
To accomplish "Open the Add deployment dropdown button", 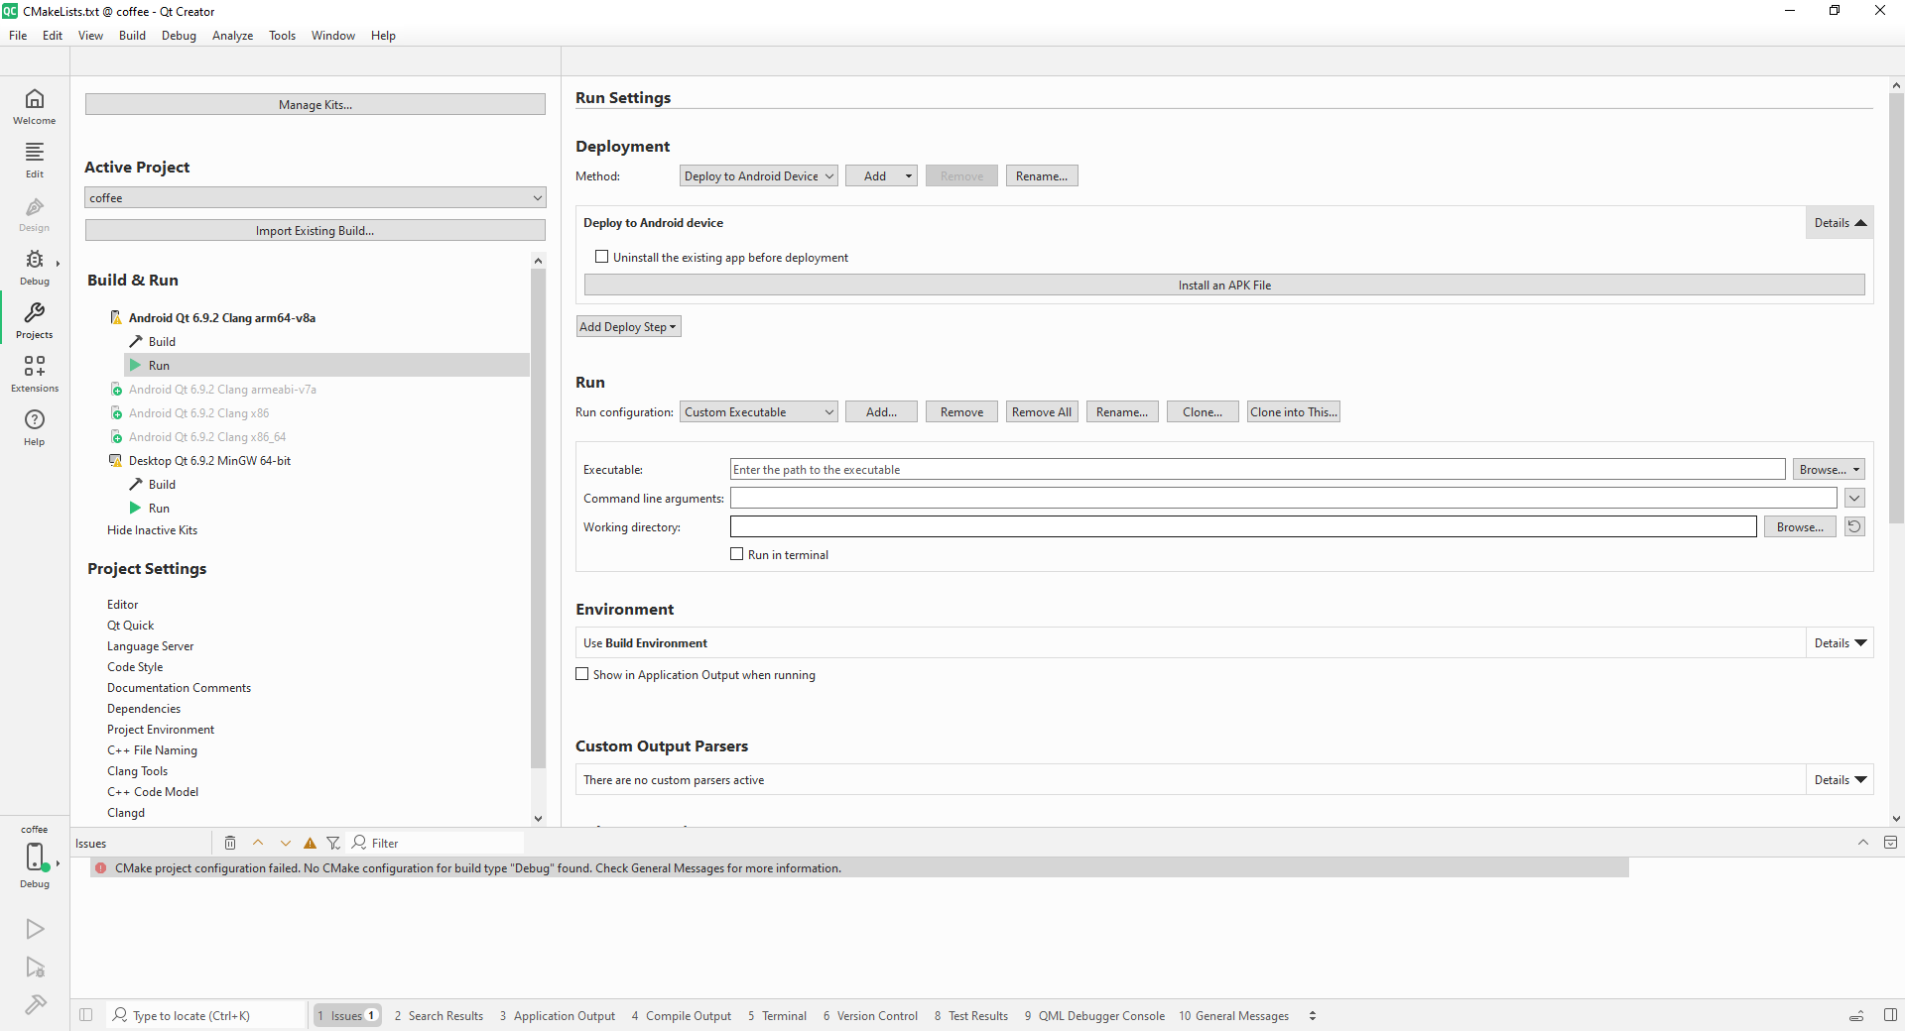I will [881, 175].
